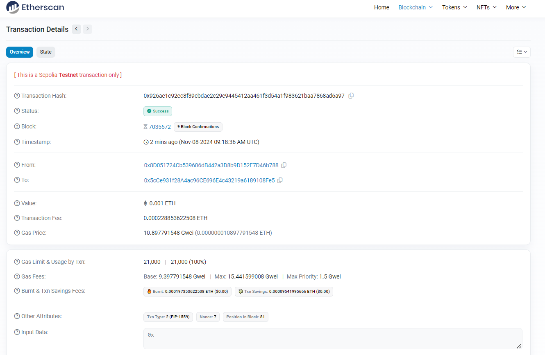Open the To address 0x5cCe...8Fe5
Screen dimensions: 545x355
click(209, 180)
